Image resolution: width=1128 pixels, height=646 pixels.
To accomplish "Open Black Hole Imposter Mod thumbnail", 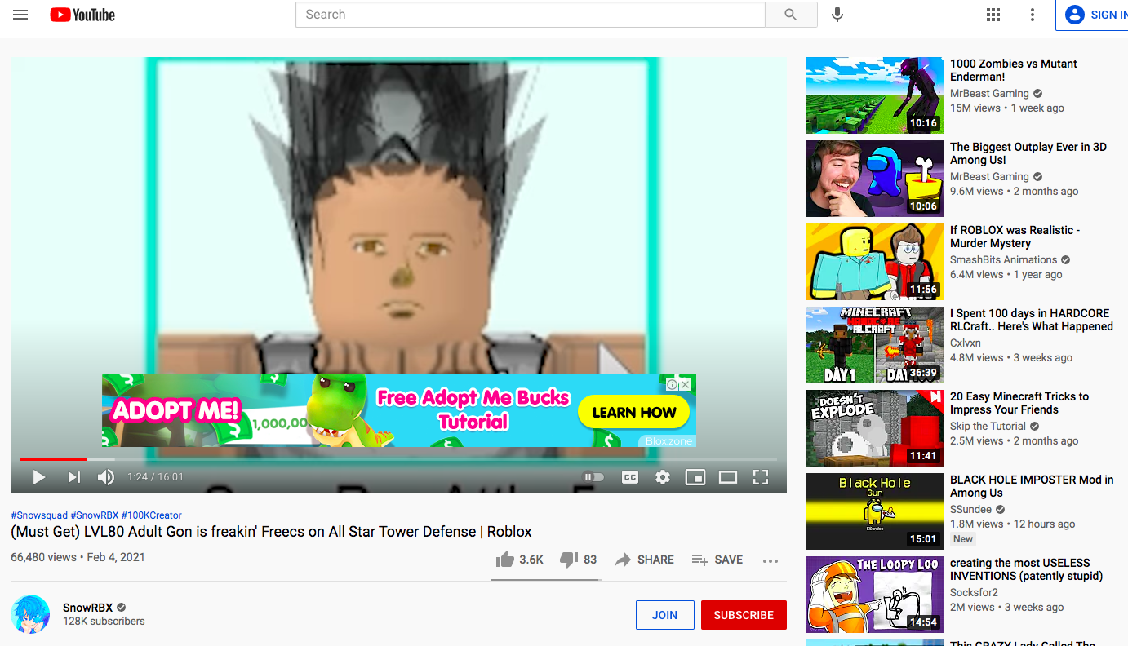I will pyautogui.click(x=875, y=511).
